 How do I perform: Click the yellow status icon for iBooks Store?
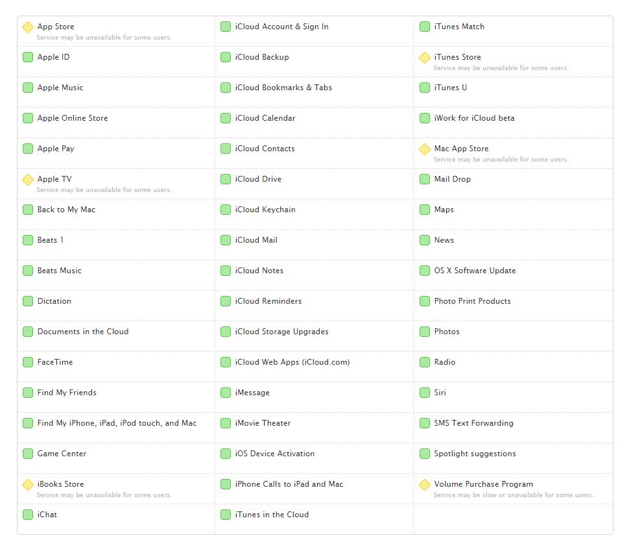tap(28, 485)
